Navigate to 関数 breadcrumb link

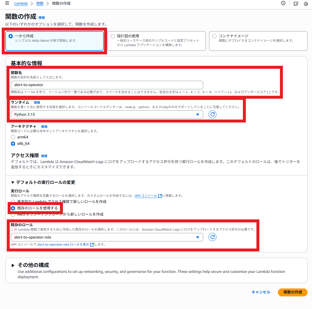(x=40, y=4)
